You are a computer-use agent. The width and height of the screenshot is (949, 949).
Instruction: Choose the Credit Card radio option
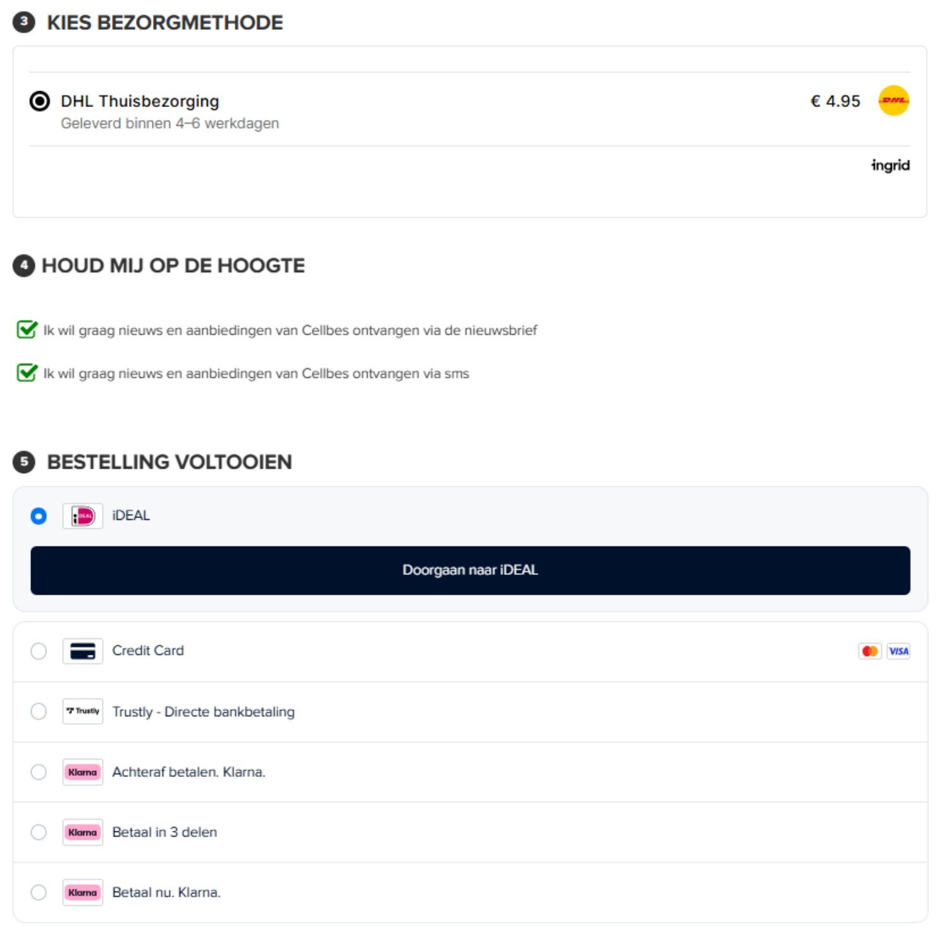[39, 651]
